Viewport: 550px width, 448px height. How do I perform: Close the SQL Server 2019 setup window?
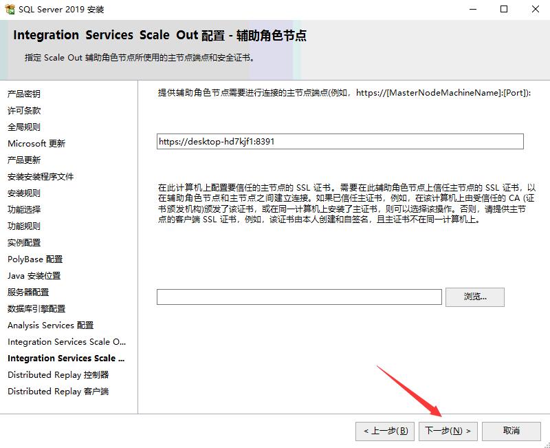click(x=536, y=9)
